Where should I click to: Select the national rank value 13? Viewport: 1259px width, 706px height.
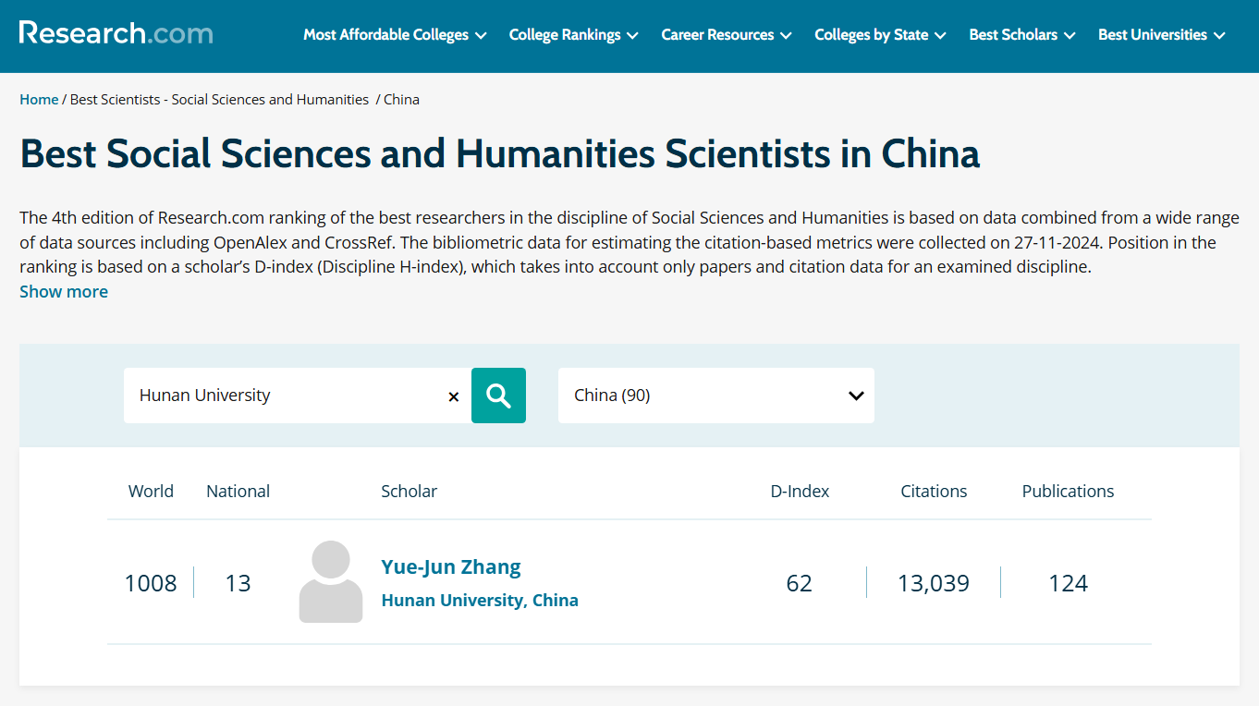pos(238,583)
